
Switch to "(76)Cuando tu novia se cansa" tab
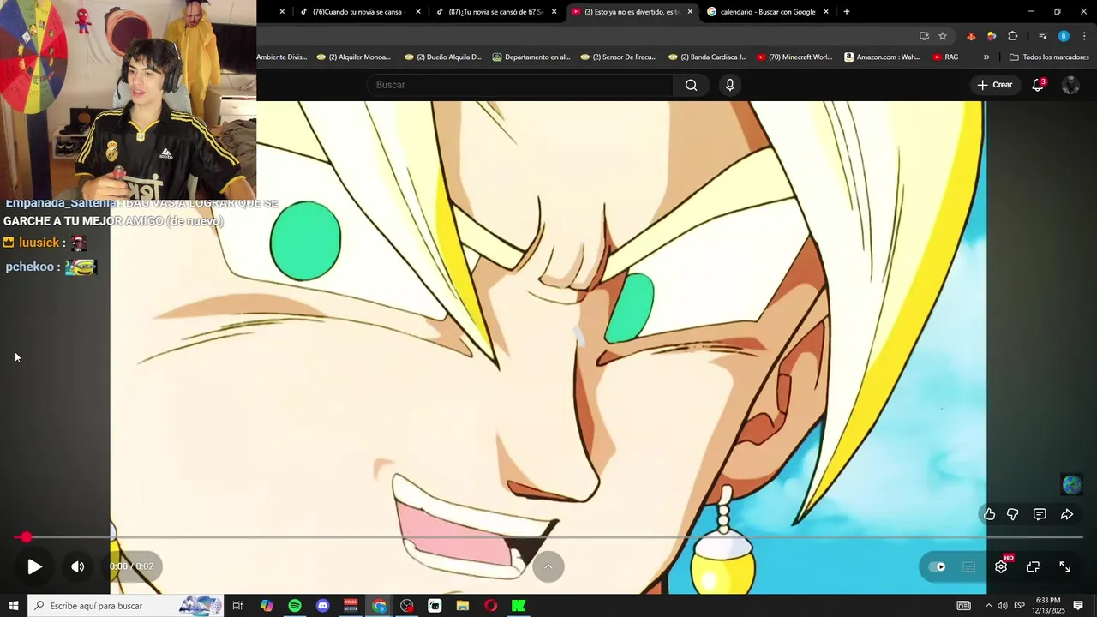(x=358, y=12)
